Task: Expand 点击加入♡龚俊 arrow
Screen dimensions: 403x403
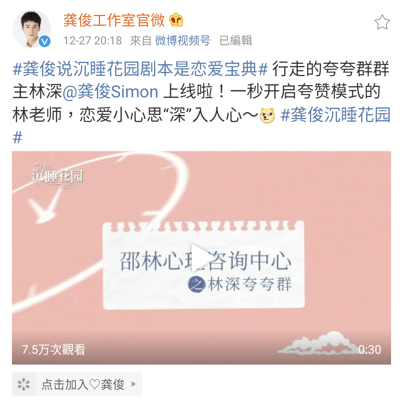Action: coord(133,384)
